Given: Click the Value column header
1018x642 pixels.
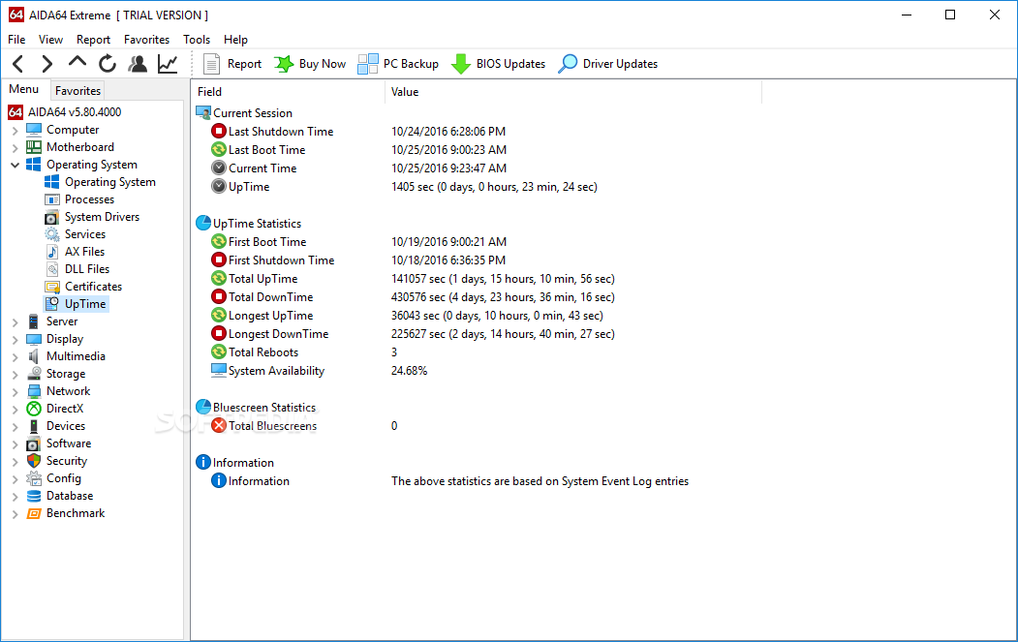Looking at the screenshot, I should (573, 92).
